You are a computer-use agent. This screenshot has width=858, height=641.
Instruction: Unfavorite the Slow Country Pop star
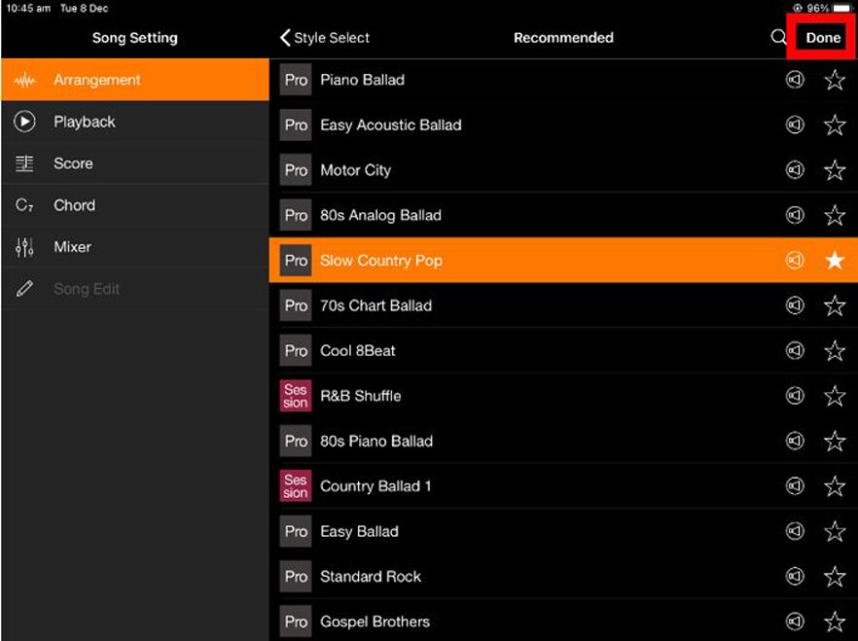[x=835, y=261]
